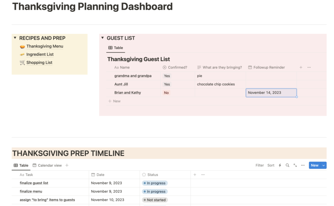
Task: Expand the timeline database to full page
Action: pos(295,165)
